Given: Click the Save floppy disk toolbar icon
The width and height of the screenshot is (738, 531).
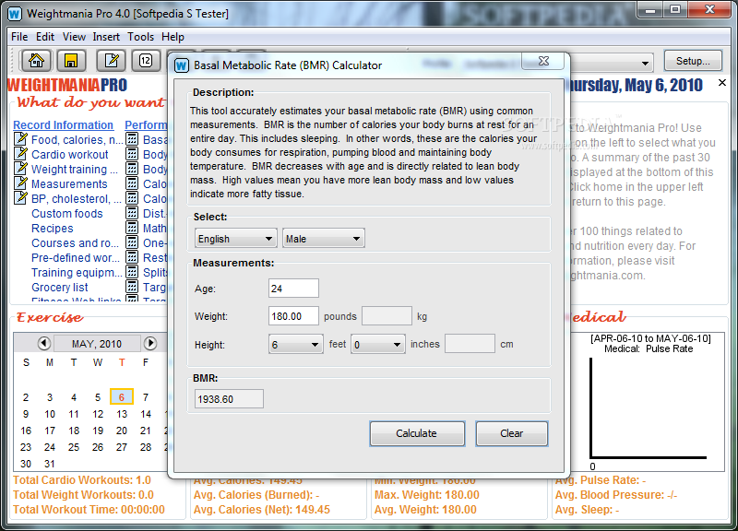Looking at the screenshot, I should [71, 61].
